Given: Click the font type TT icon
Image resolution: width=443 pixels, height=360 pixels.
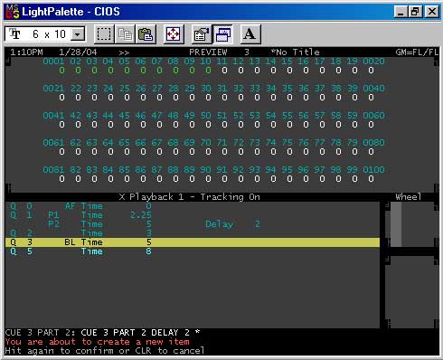Looking at the screenshot, I should [x=14, y=33].
